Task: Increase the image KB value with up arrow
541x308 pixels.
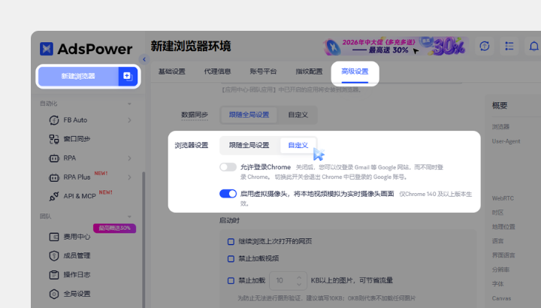Action: (299, 277)
